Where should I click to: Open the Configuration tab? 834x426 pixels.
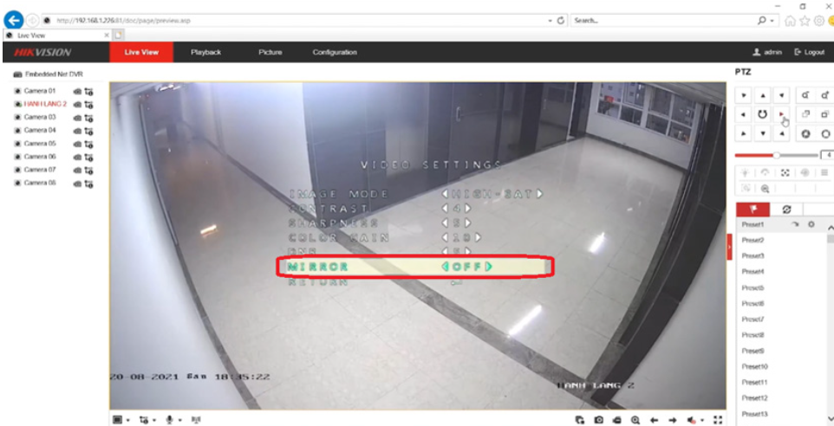pos(335,52)
